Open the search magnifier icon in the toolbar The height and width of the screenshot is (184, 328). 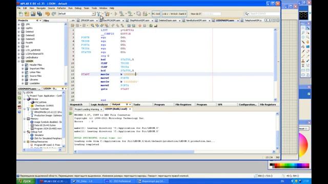[247, 14]
